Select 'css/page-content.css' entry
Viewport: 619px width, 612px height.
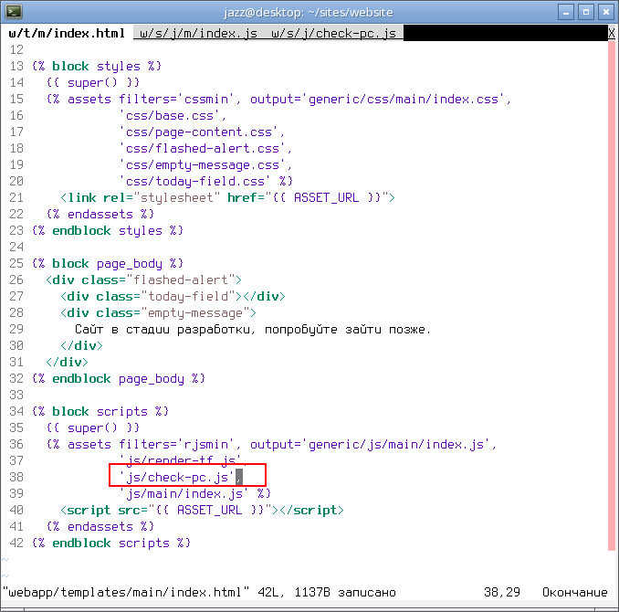point(198,132)
